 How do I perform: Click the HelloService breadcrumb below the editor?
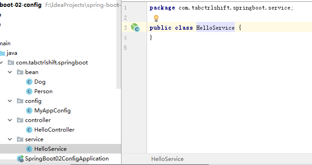click(x=167, y=159)
